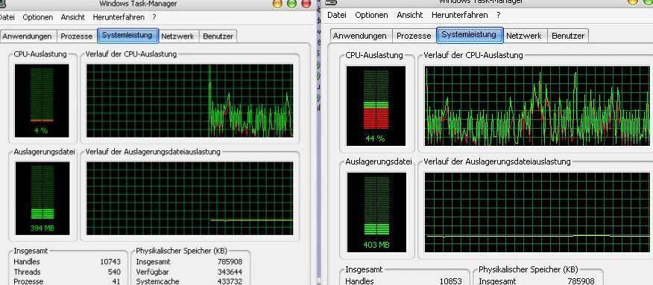
Task: Switch to Benutzer tab in left window
Action: [218, 36]
